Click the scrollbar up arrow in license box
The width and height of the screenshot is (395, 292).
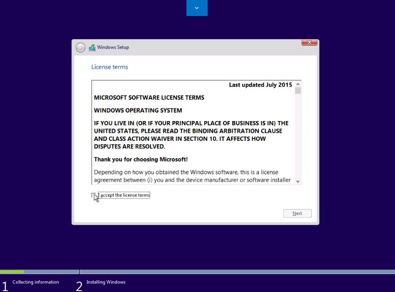coord(298,84)
